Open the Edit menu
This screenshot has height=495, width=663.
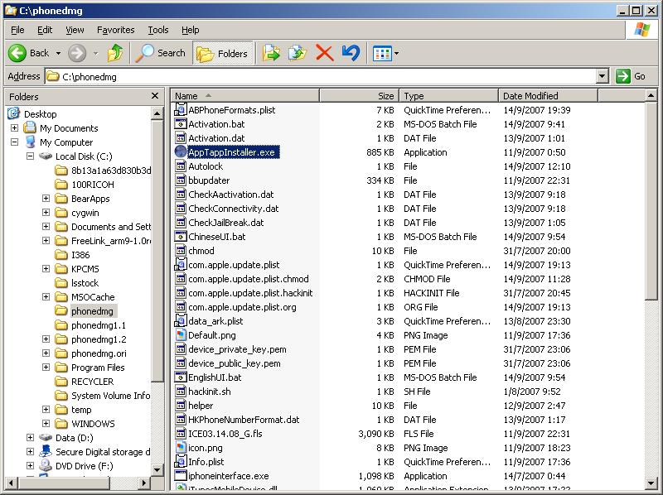tap(45, 30)
